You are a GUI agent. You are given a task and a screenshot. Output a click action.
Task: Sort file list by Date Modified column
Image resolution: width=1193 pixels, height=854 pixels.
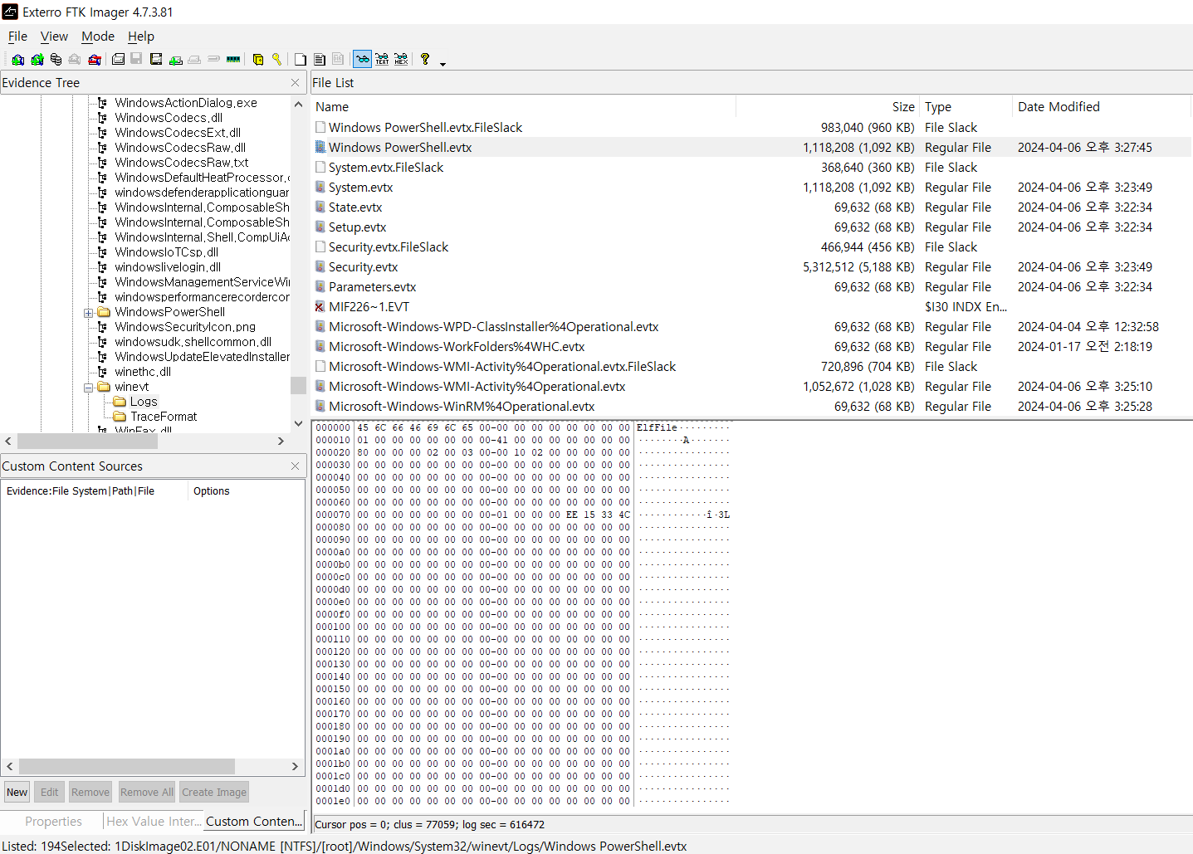(x=1102, y=107)
